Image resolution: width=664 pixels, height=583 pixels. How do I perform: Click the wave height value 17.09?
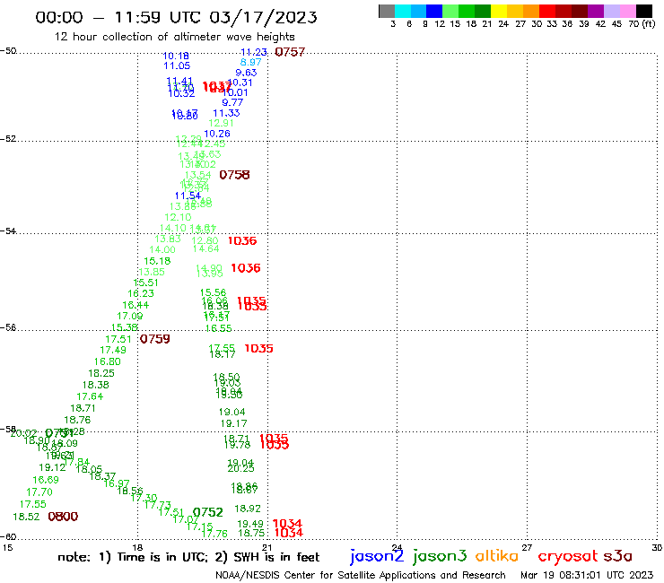[x=130, y=316]
